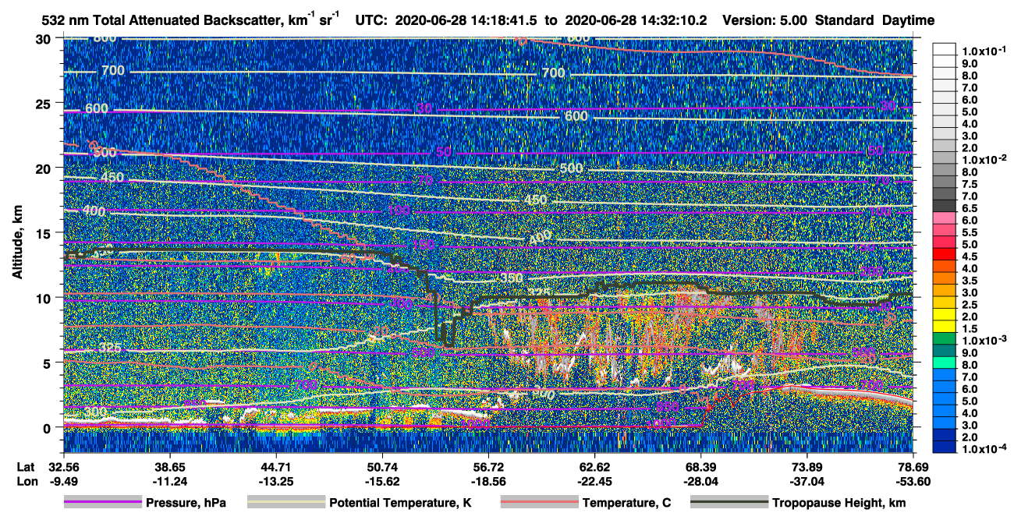Click the longitude value '-11.24'
This screenshot has width=1014, height=520.
click(x=169, y=482)
